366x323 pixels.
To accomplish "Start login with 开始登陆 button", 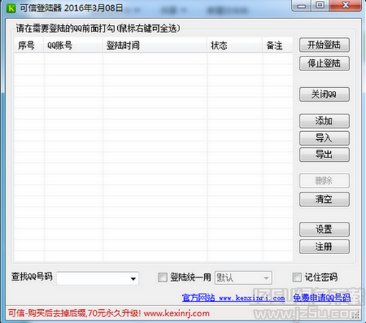I will (324, 45).
